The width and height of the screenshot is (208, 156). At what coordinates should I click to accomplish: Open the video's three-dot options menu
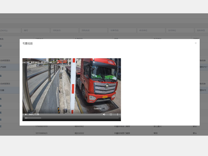click(x=117, y=114)
